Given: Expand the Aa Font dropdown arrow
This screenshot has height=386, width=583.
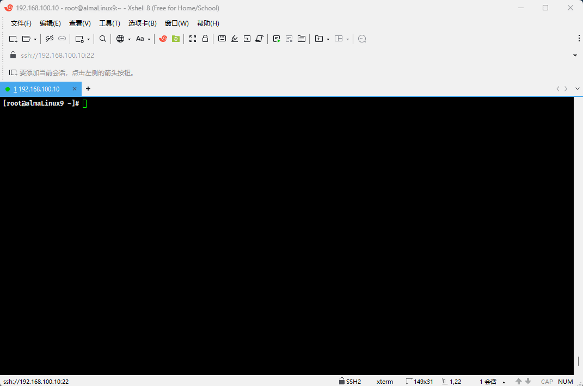Looking at the screenshot, I should [x=149, y=39].
